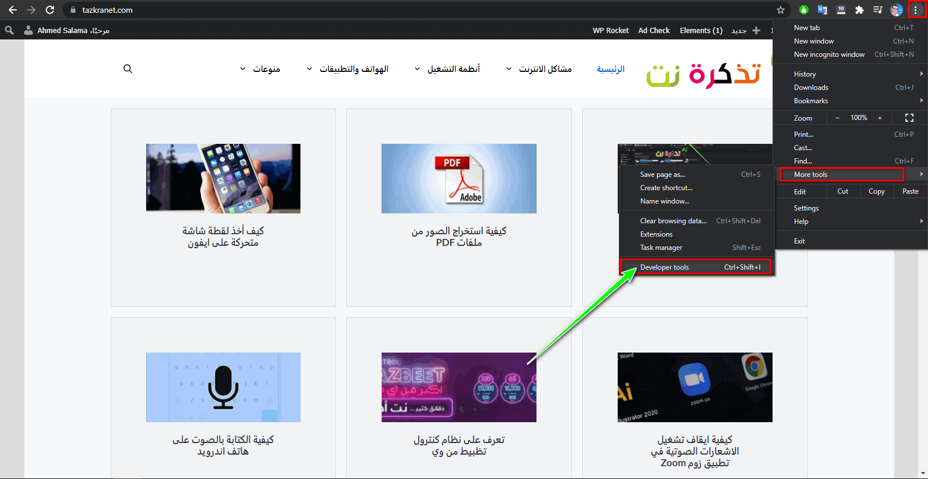Choose New incognito window menu item

(829, 55)
